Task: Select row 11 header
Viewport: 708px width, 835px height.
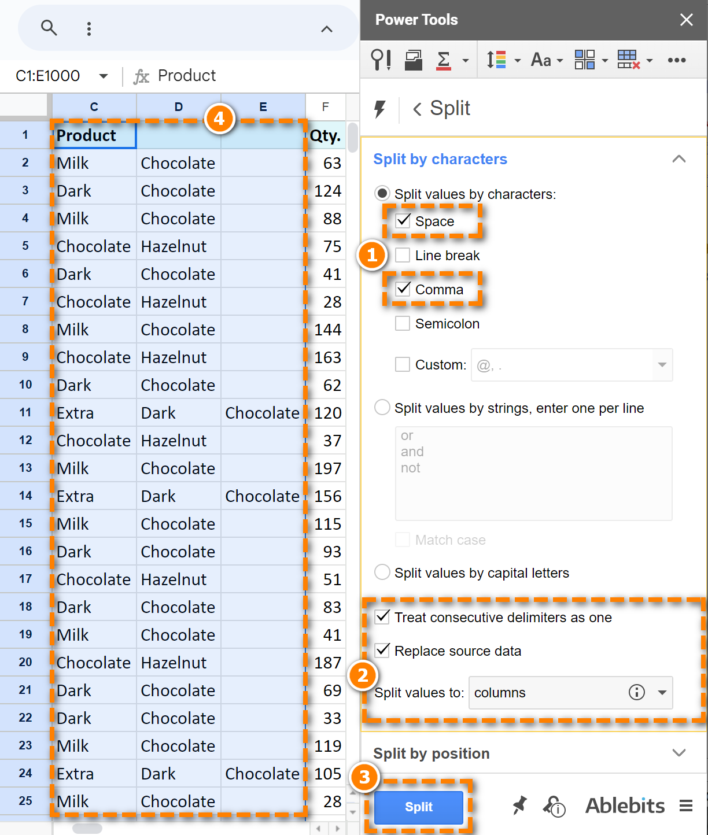Action: (25, 413)
